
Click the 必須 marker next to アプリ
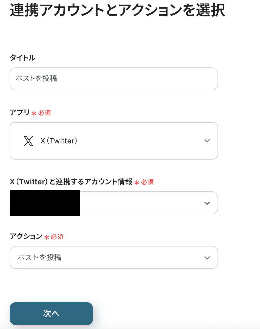coord(45,113)
